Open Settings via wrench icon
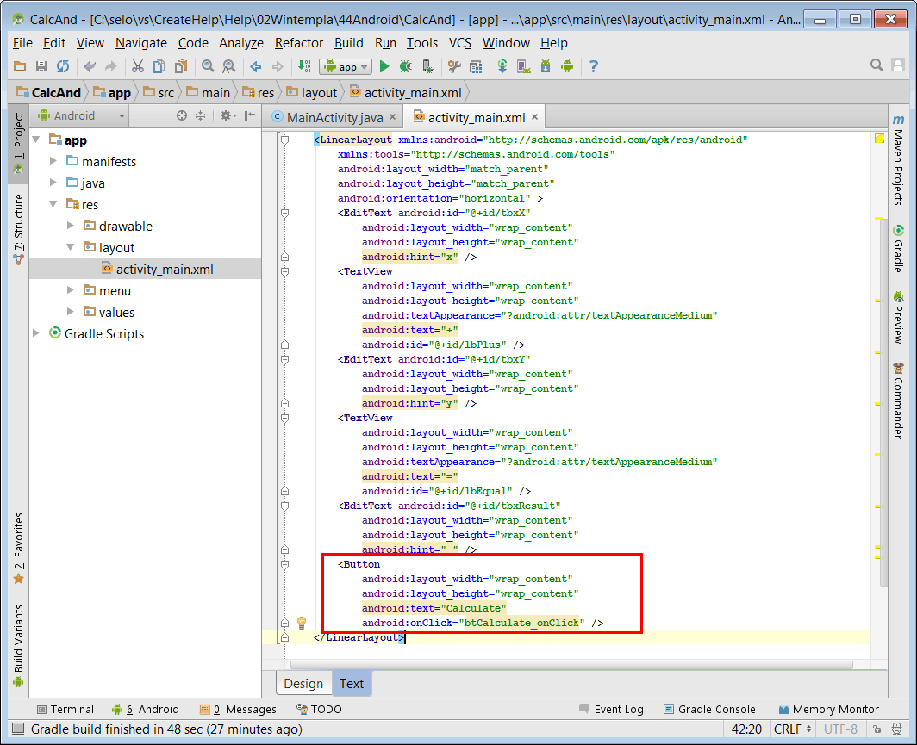The width and height of the screenshot is (917, 745). coord(454,66)
